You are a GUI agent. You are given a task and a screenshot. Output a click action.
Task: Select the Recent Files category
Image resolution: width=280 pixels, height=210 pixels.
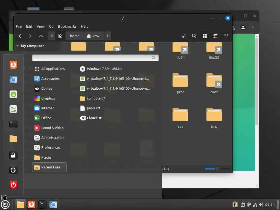pyautogui.click(x=49, y=167)
